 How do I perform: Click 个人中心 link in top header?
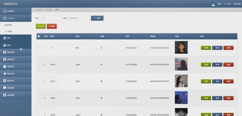227,4
